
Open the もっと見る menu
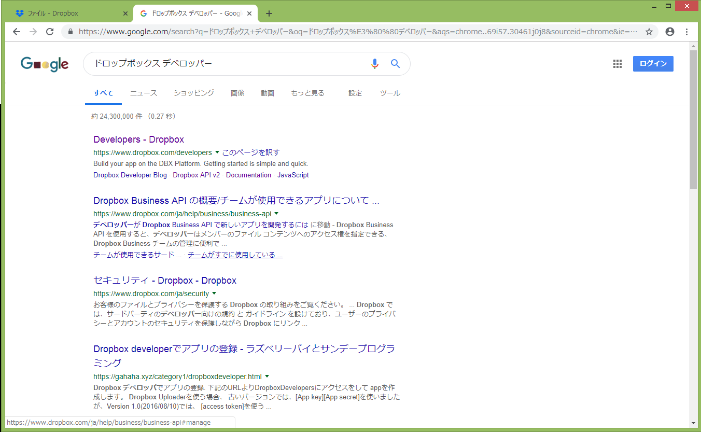(307, 93)
